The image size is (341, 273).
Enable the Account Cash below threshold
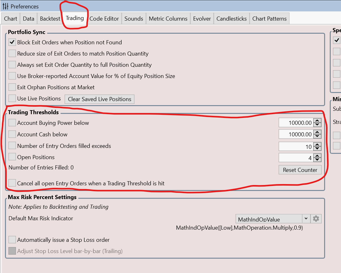tap(12, 134)
